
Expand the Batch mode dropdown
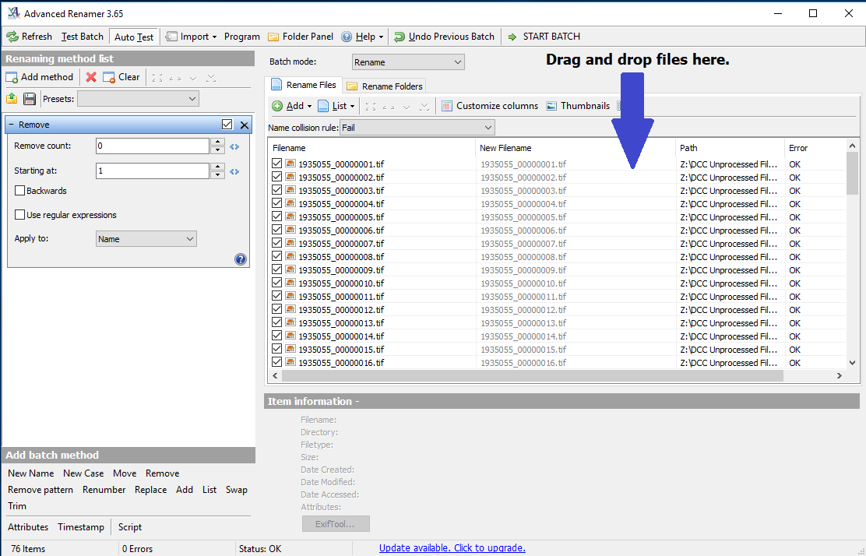(x=408, y=62)
